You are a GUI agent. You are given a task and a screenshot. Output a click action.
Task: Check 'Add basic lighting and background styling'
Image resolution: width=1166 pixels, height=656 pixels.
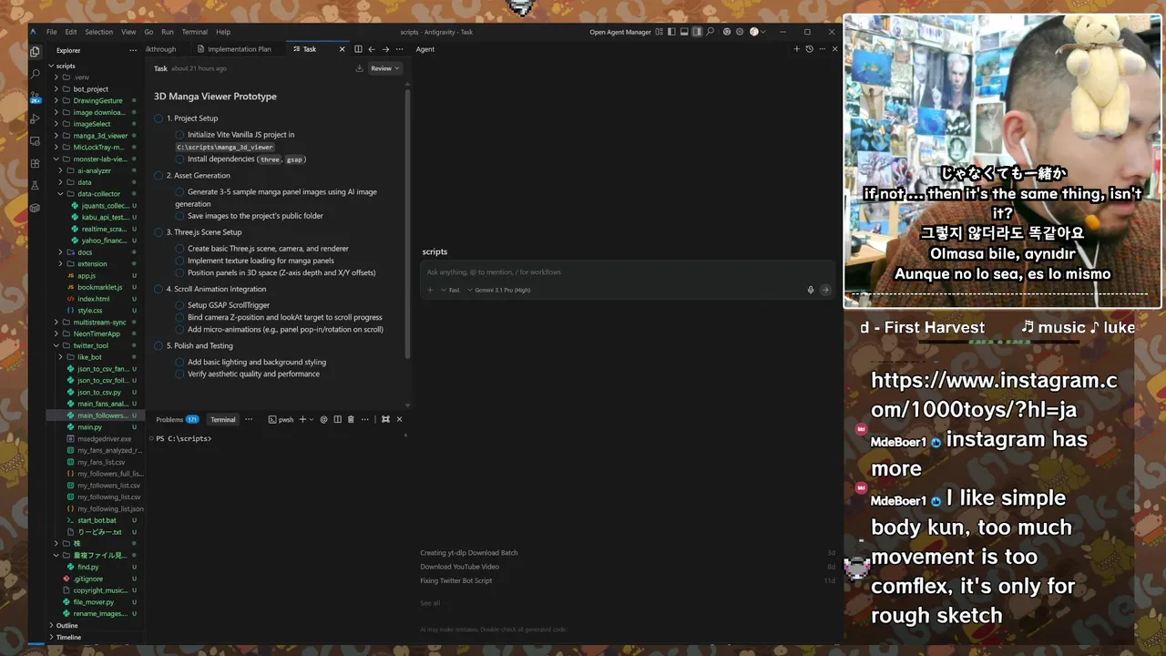180,362
